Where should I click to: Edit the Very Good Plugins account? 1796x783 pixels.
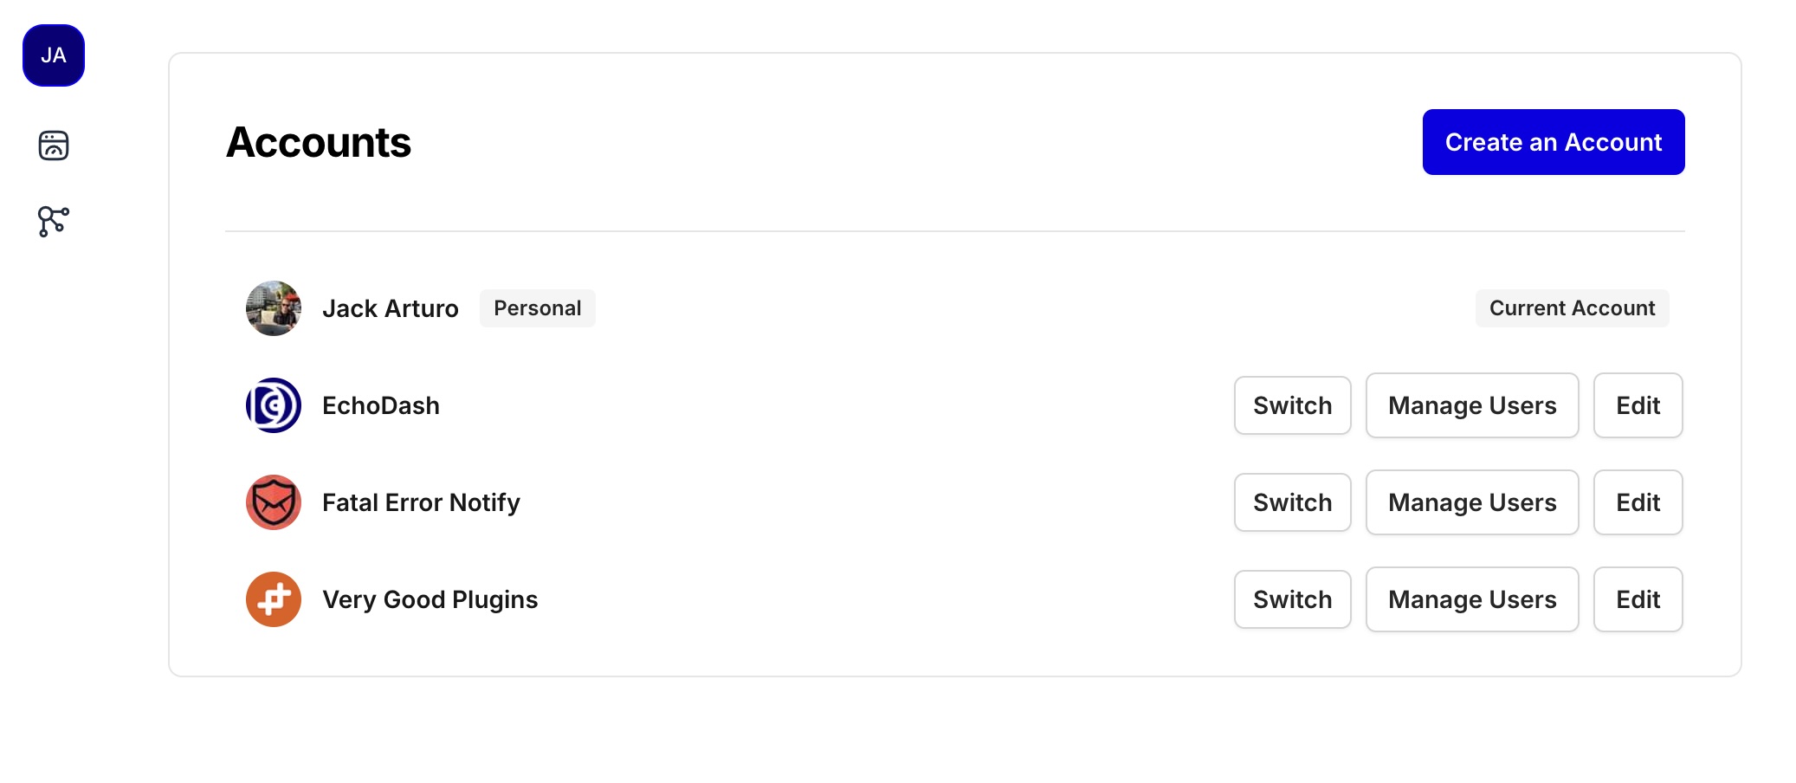coord(1638,599)
